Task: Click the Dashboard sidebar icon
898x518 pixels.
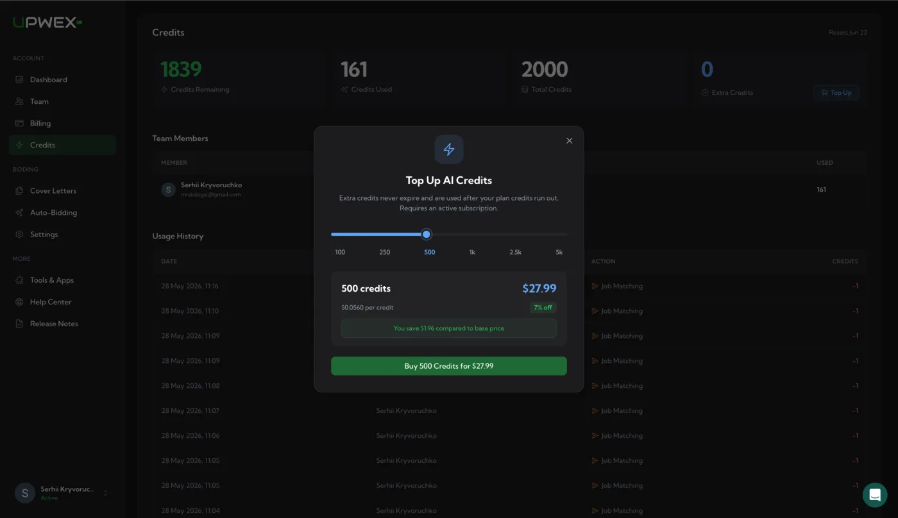Action: click(x=19, y=79)
